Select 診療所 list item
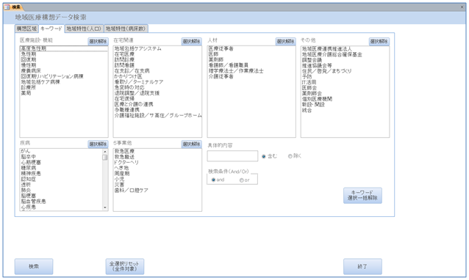The image size is (469, 280). pyautogui.click(x=64, y=87)
